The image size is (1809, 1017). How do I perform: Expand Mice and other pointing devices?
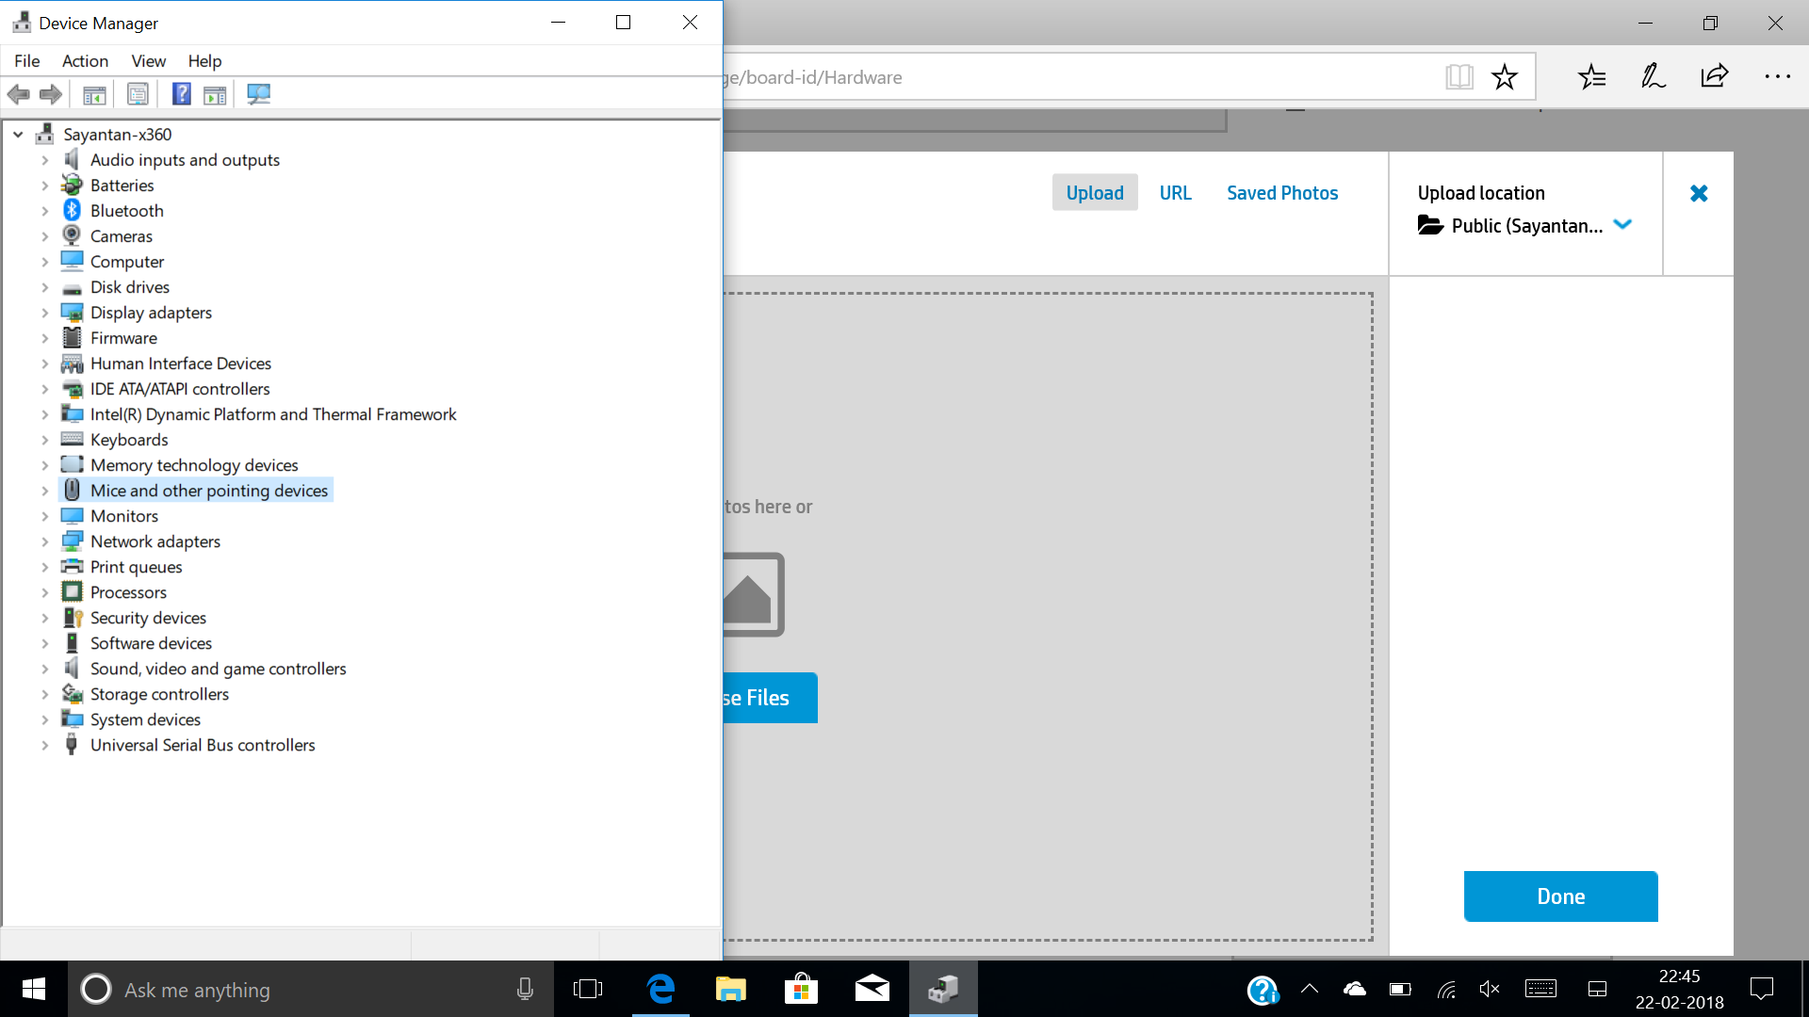44,490
